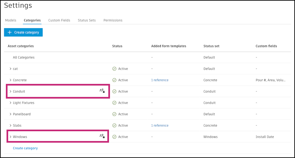
Task: Open the Permissions tab
Action: tap(113, 20)
